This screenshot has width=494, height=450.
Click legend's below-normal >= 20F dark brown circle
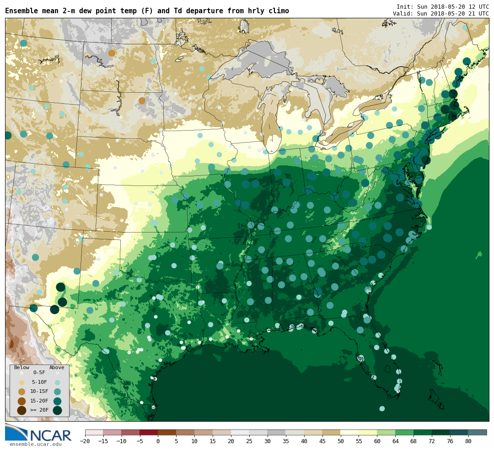(22, 411)
